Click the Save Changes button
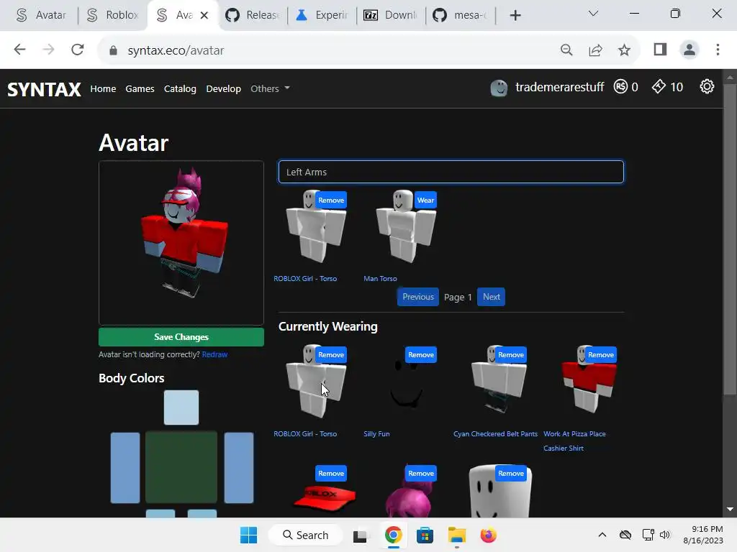The height and width of the screenshot is (552, 737). tap(181, 336)
